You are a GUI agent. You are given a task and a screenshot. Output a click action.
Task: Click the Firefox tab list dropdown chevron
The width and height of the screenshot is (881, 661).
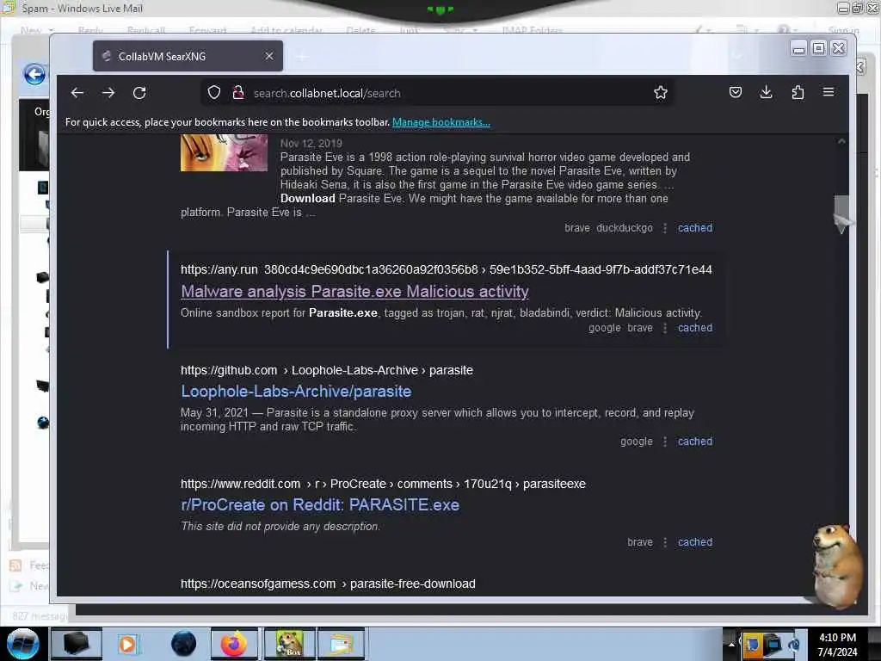[737, 56]
